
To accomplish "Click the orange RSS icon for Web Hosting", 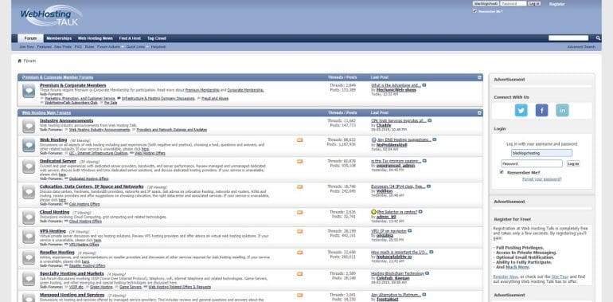I will pos(300,140).
